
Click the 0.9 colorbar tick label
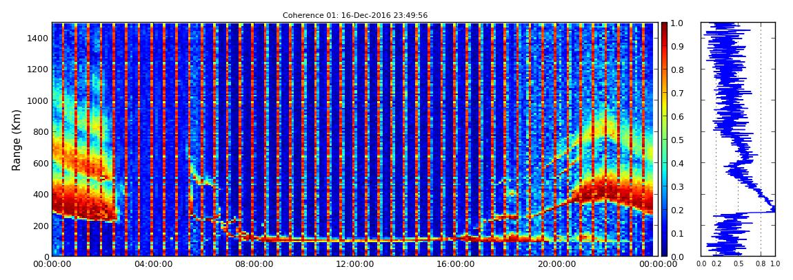coord(676,46)
